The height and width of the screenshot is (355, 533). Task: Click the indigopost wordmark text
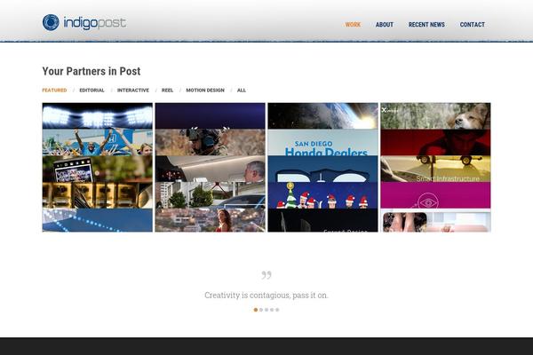[95, 23]
